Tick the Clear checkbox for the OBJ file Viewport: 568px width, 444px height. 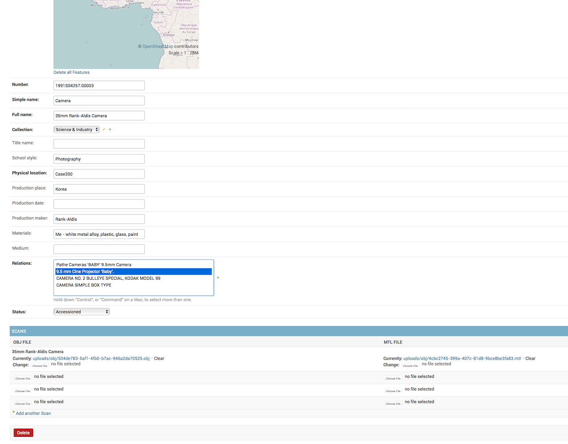tap(152, 359)
